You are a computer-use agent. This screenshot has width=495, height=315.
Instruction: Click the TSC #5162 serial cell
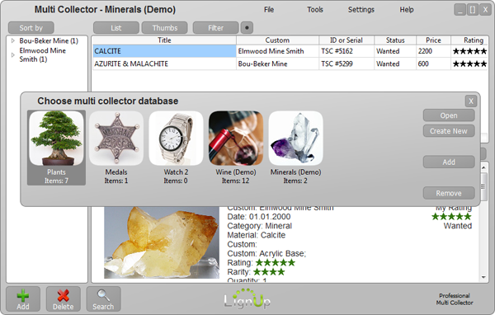coord(346,51)
